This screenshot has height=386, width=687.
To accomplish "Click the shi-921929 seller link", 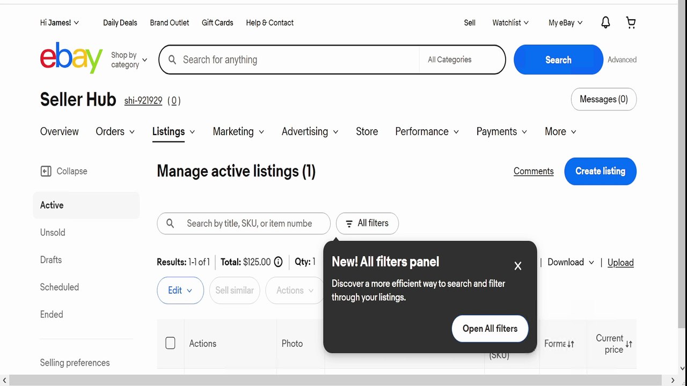I will tap(143, 100).
